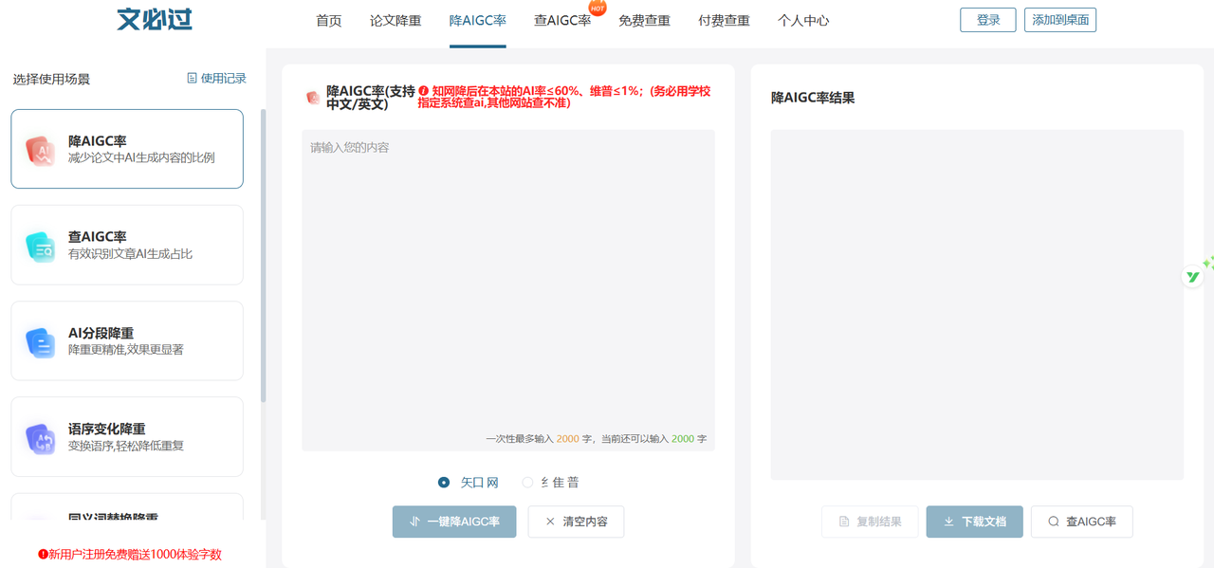Click the 文必过 site logo

pos(155,19)
